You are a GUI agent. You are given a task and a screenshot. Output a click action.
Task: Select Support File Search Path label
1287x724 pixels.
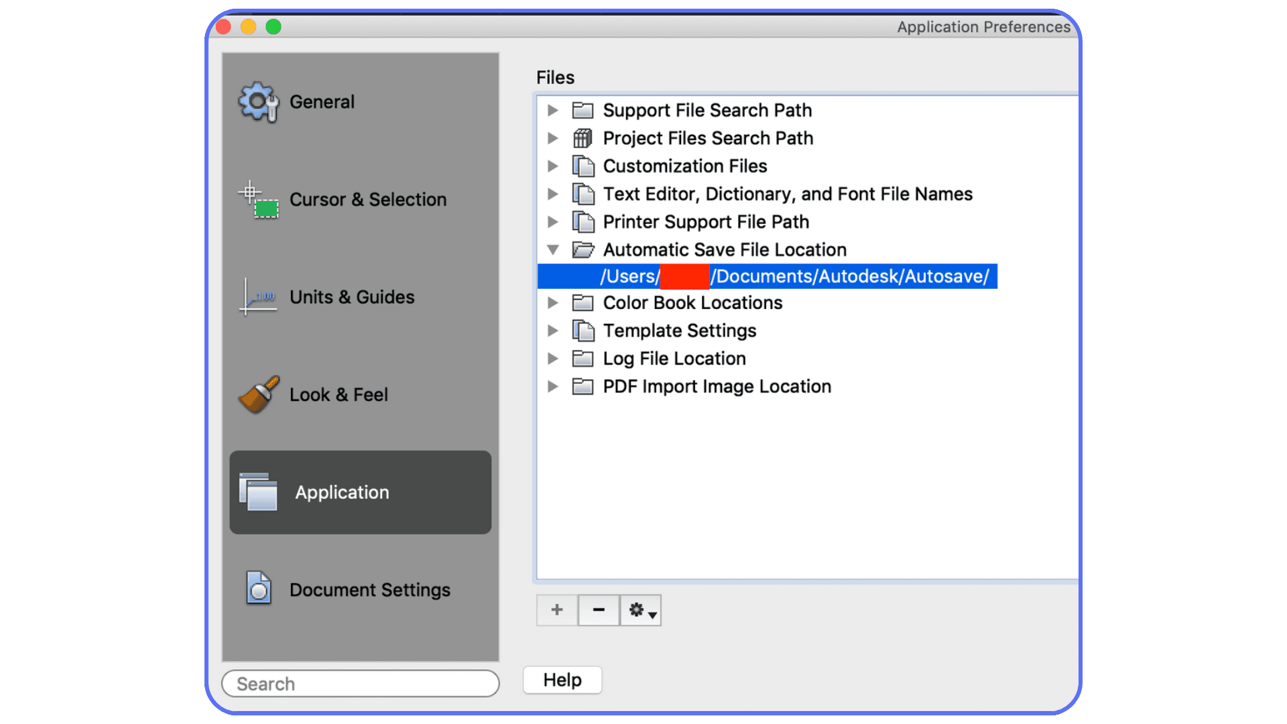click(x=707, y=110)
